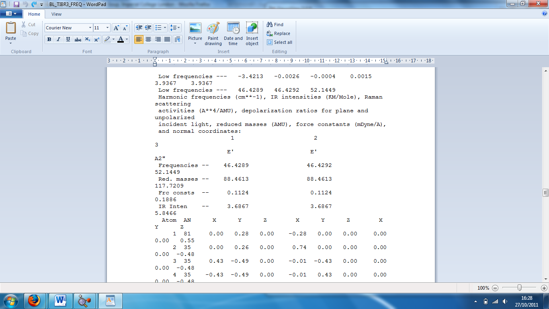The width and height of the screenshot is (549, 309).
Task: Click the vertical scrollbar thumb
Action: pyautogui.click(x=545, y=192)
